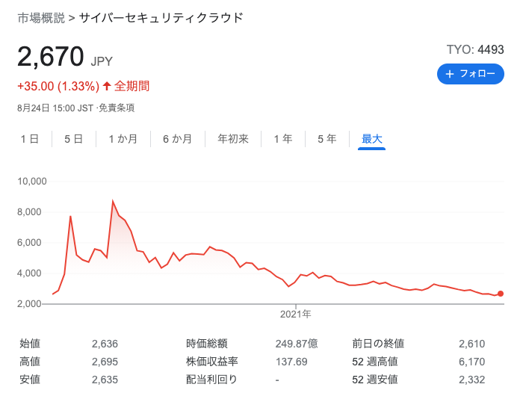Screen dimensions: 526x396
Task: Select the 最大 max range tab
Action: [x=371, y=139]
